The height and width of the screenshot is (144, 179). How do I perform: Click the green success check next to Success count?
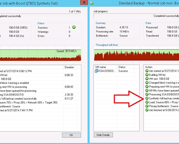[x=74, y=27]
